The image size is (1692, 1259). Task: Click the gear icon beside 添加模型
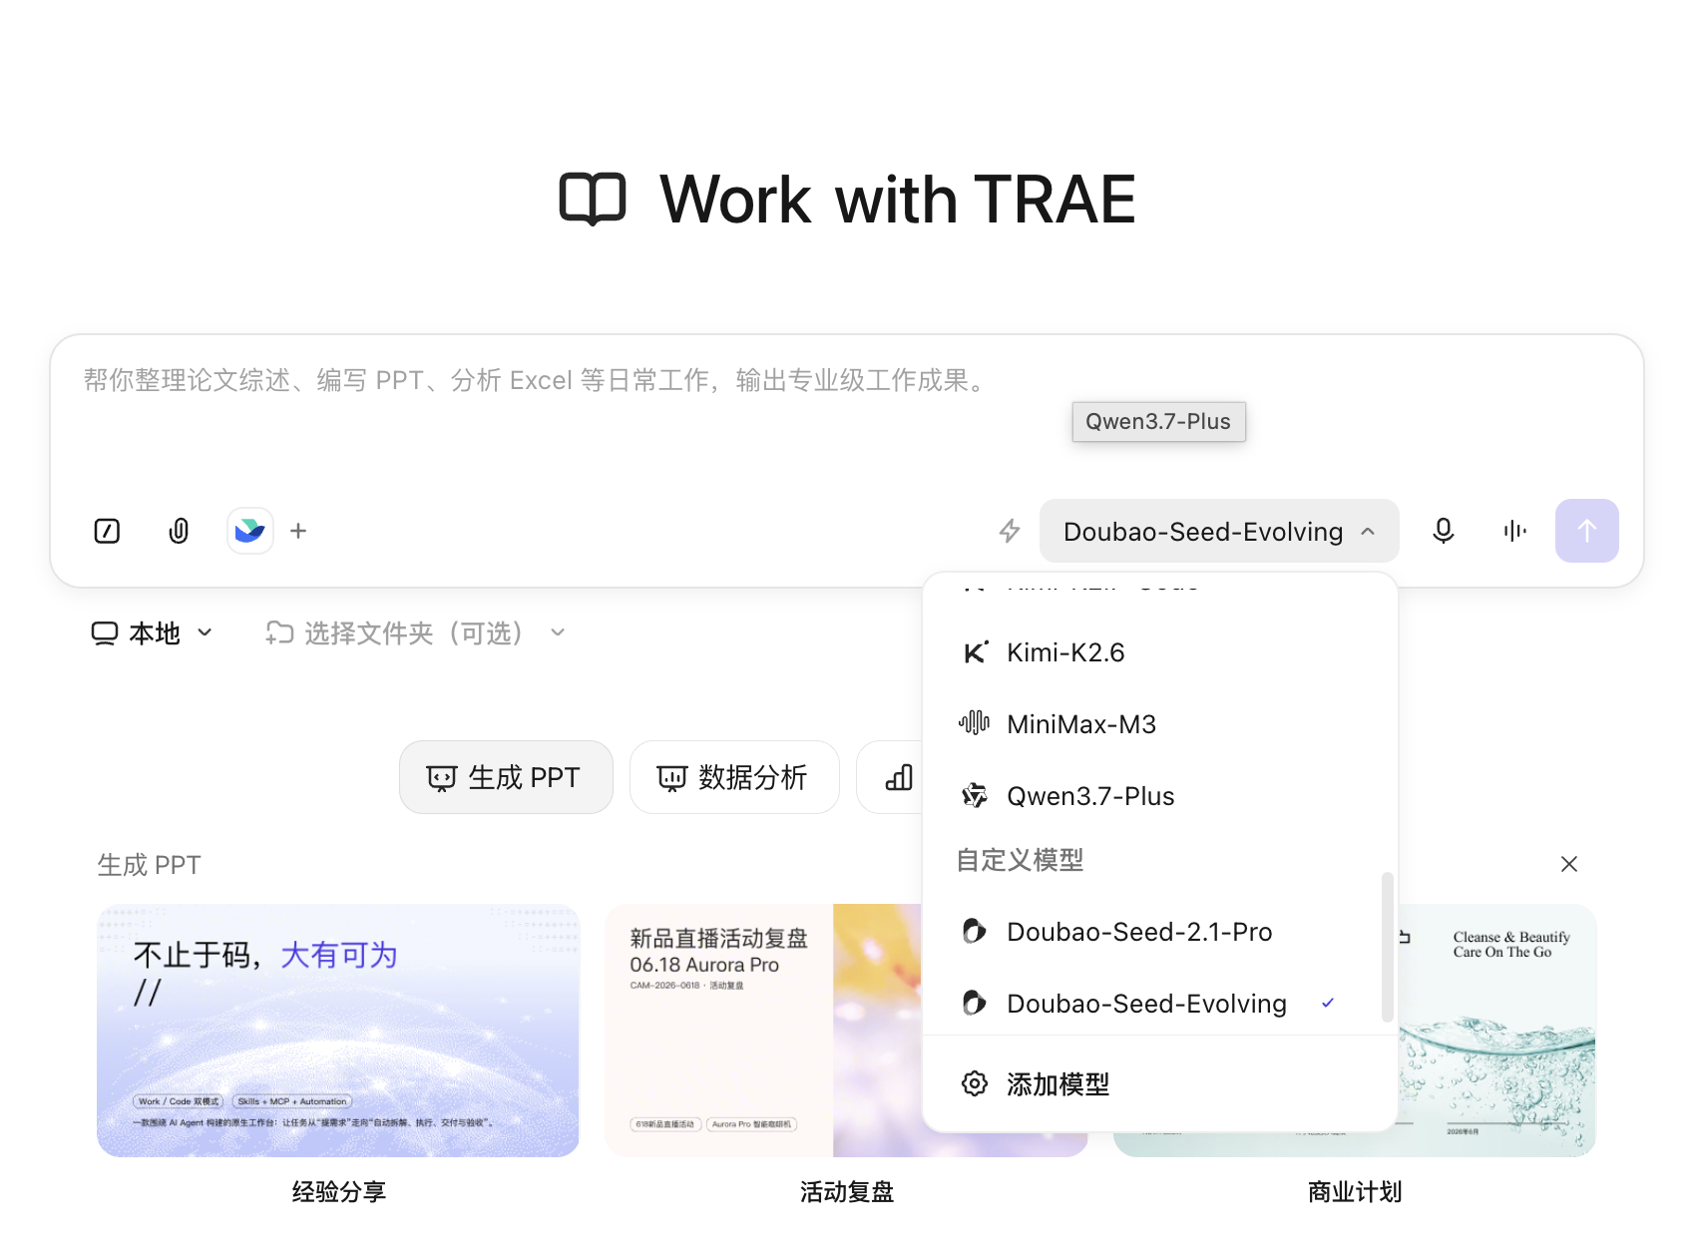[975, 1084]
